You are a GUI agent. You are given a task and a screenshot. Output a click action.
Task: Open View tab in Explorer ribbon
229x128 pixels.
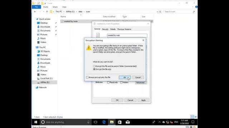(x=64, y=7)
